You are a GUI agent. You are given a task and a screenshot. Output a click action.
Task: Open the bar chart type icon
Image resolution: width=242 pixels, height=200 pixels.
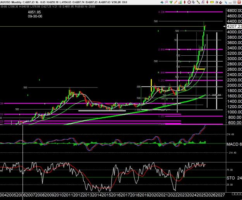[x=180, y=2]
